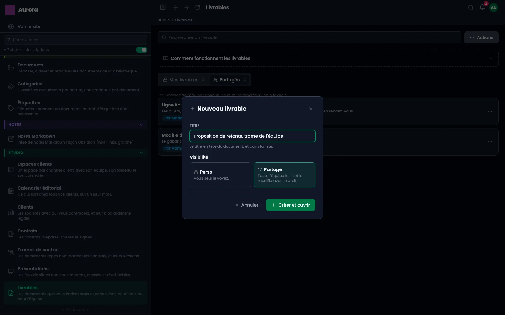
Task: Open the search magnifier in header
Action: (x=471, y=8)
